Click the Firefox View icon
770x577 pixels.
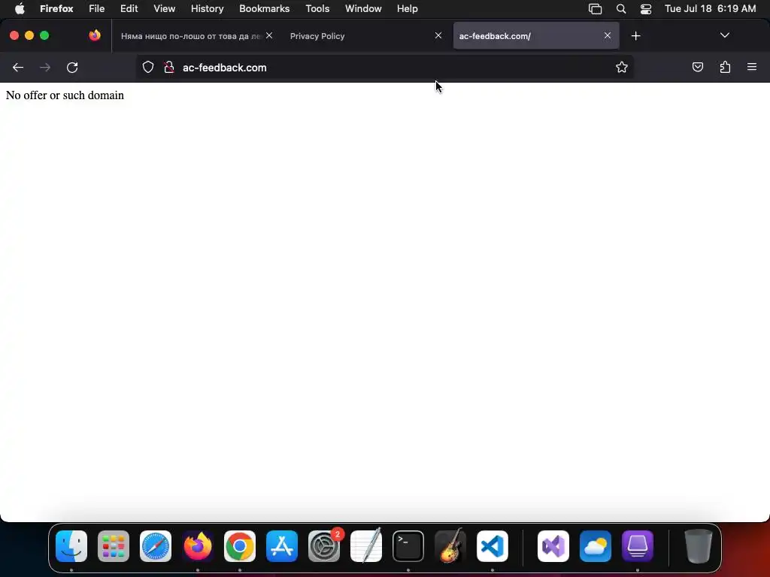[95, 35]
